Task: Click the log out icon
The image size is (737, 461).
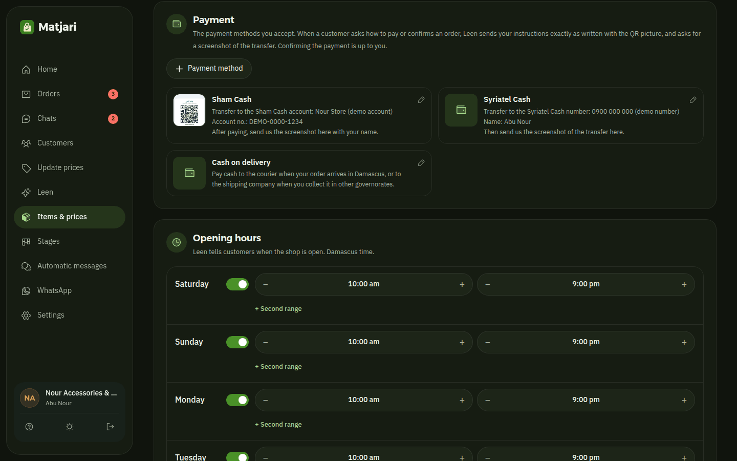Action: [x=110, y=427]
